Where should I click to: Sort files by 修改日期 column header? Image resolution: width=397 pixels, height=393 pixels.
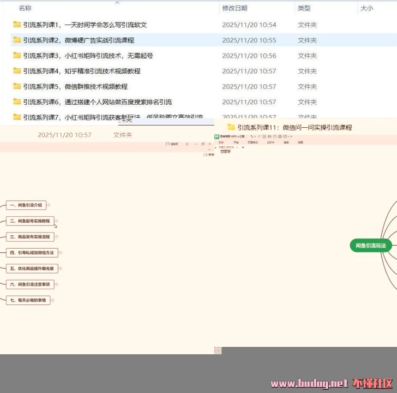coord(235,8)
